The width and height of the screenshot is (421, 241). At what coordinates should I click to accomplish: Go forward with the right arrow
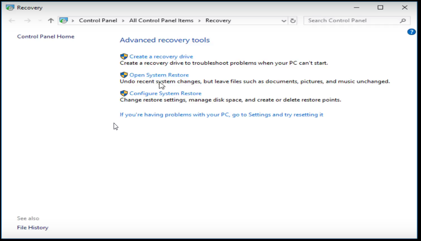coord(27,21)
